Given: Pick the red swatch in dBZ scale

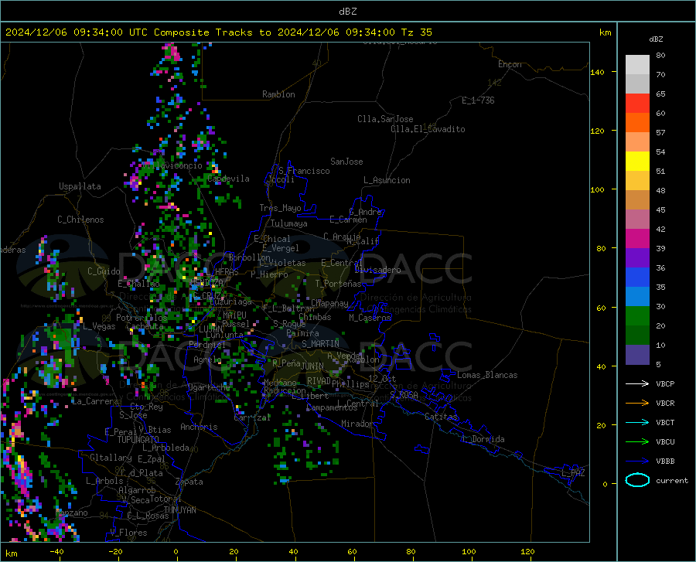Looking at the screenshot, I should click(x=637, y=104).
